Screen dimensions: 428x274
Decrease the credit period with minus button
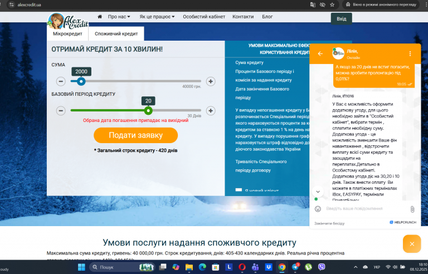61,110
